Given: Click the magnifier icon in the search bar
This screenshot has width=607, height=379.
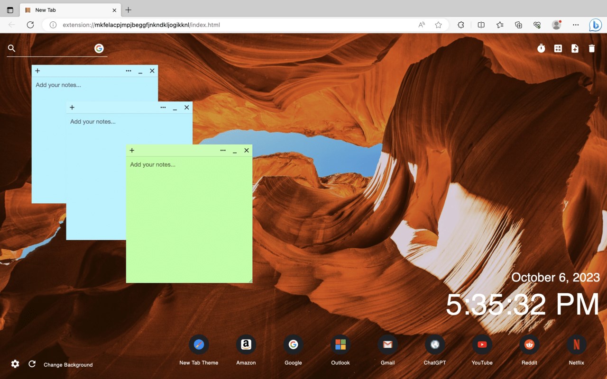Looking at the screenshot, I should 12,48.
